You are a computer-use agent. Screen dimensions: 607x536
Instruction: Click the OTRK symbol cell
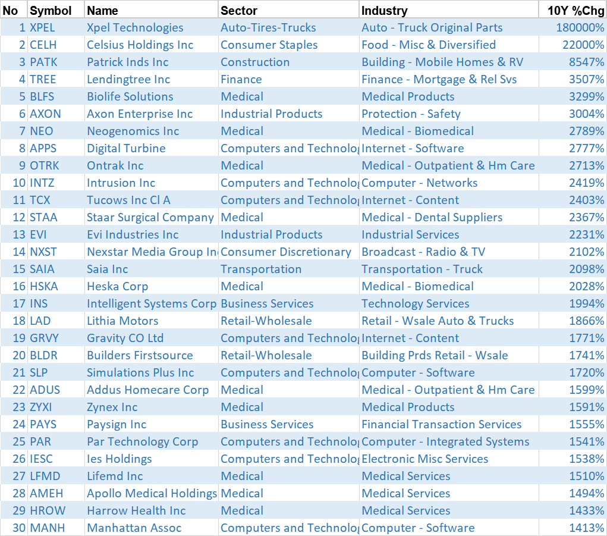pos(56,165)
